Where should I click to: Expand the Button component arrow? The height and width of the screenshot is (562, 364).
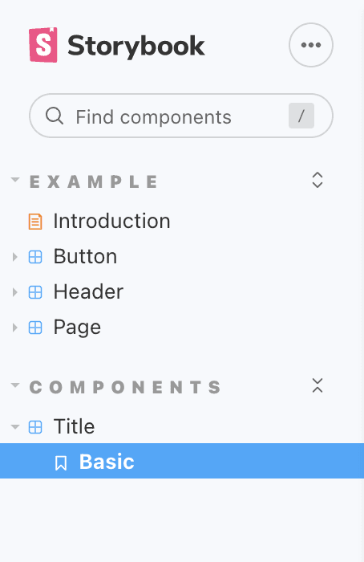tap(14, 257)
